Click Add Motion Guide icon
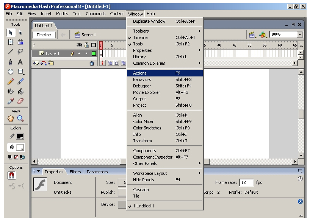 (44, 63)
